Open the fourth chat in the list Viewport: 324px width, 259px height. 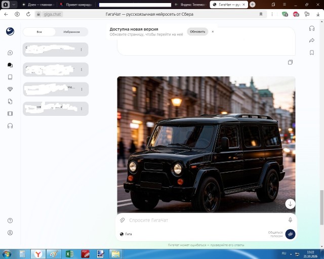55,109
